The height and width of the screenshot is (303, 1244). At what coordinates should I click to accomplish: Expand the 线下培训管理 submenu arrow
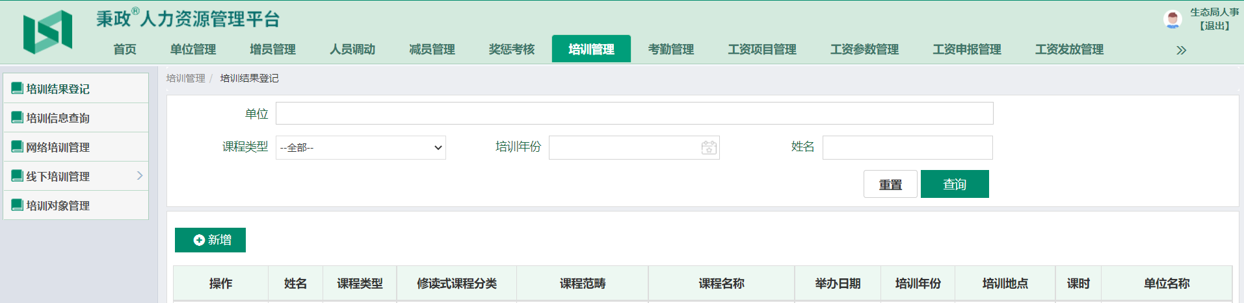click(x=139, y=176)
